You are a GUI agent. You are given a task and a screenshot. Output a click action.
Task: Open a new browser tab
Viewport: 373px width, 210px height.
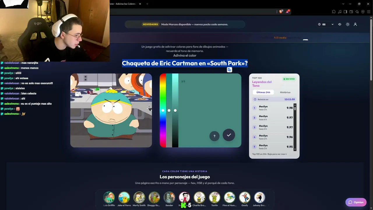click(x=147, y=4)
